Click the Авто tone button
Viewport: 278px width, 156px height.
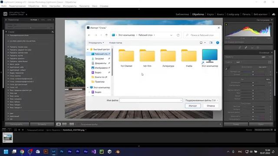(x=268, y=79)
